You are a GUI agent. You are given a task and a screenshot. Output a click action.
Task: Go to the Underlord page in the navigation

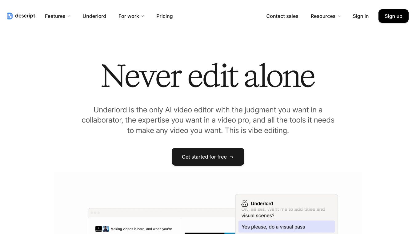94,16
